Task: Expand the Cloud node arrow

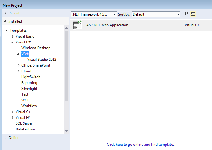Action: click(x=18, y=71)
